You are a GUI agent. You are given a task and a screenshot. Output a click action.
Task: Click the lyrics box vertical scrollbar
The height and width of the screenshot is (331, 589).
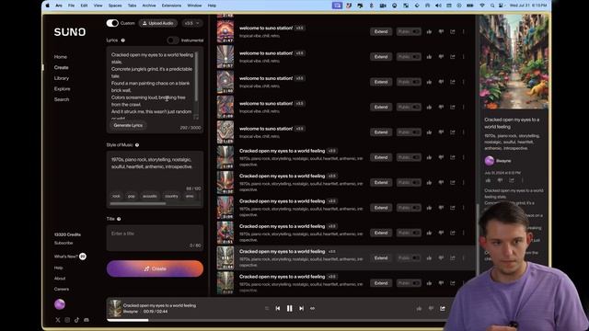[x=196, y=76]
